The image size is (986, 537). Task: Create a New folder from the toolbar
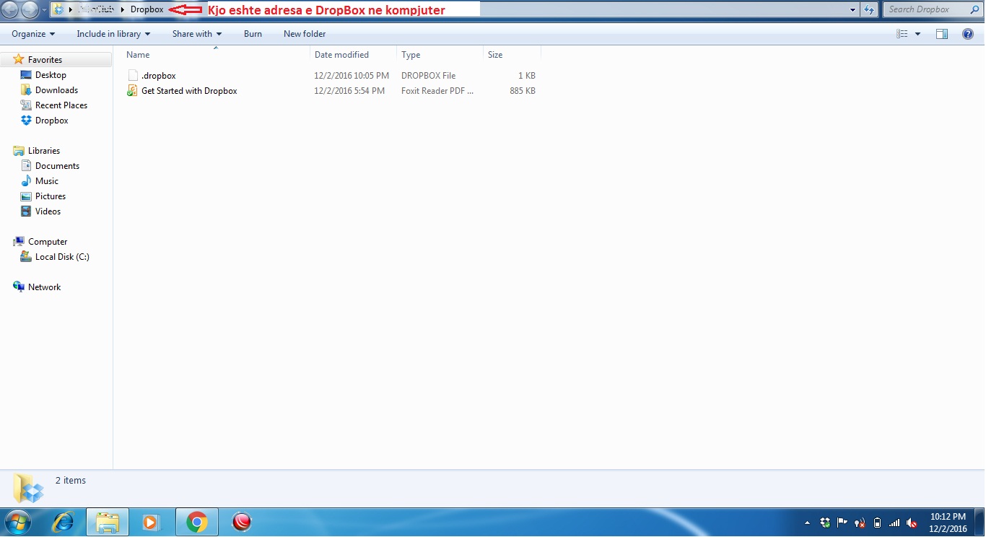(305, 34)
